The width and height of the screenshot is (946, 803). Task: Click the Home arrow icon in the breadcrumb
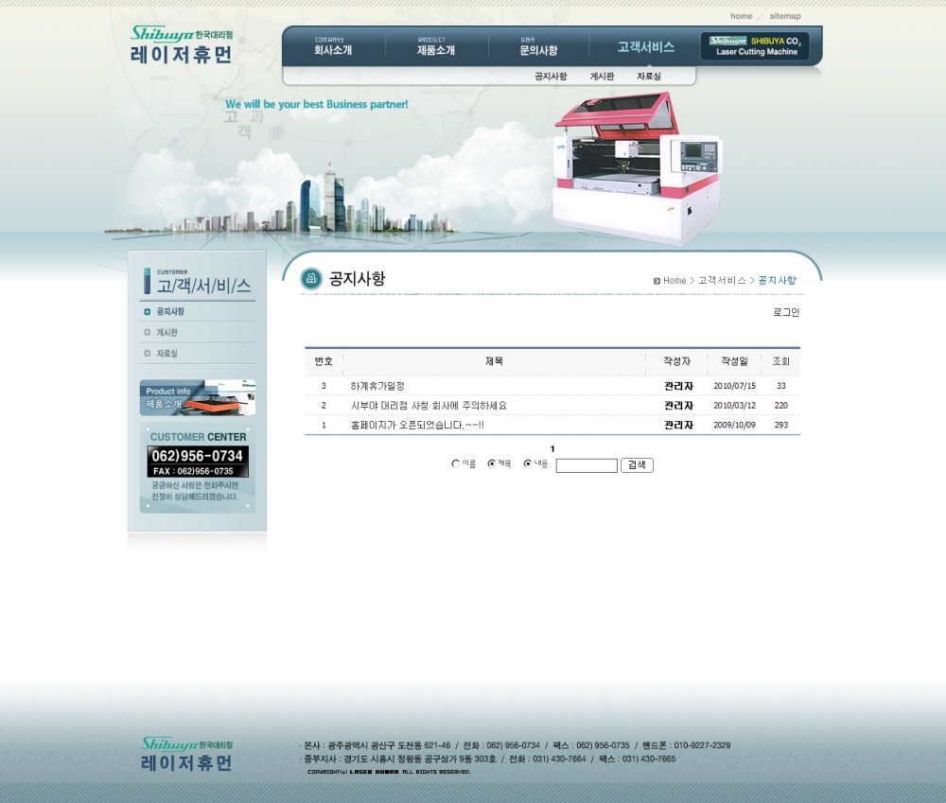(x=657, y=281)
